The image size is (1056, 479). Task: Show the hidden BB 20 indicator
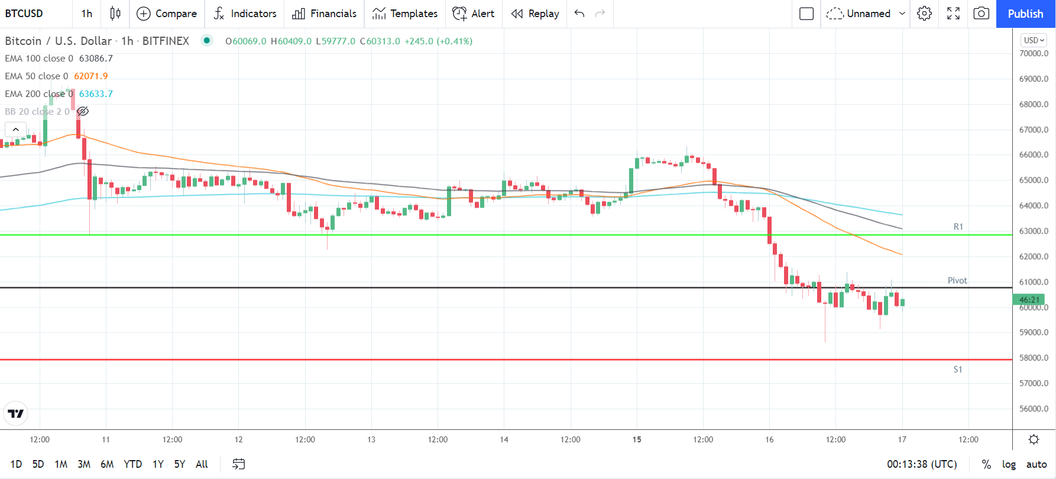coord(83,111)
